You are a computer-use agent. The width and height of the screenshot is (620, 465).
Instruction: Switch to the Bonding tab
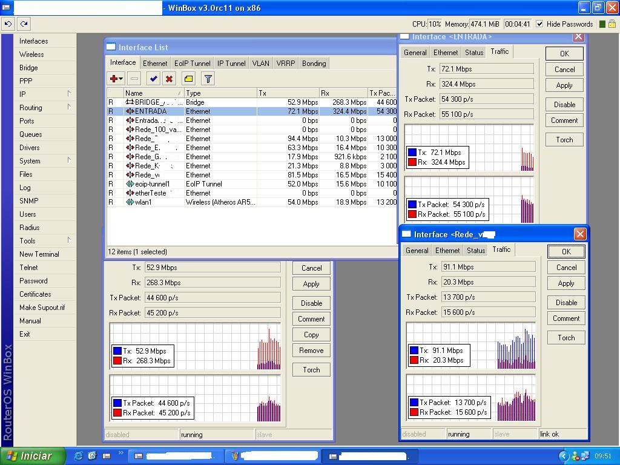coord(314,63)
